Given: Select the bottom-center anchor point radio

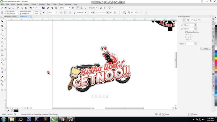Looking at the screenshot, I should click(188, 39).
